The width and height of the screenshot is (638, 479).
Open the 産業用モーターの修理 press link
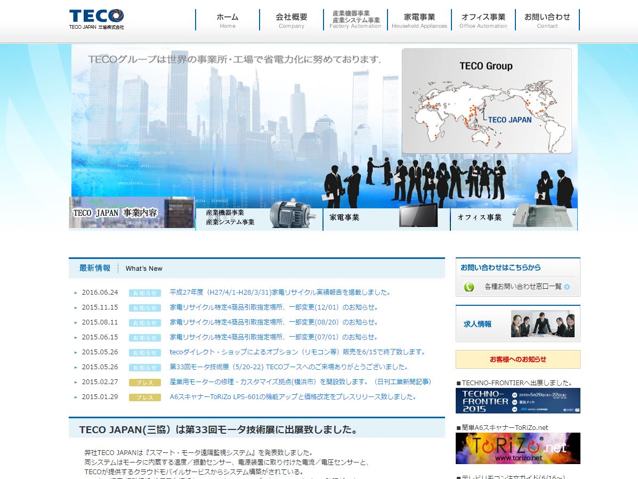point(301,382)
